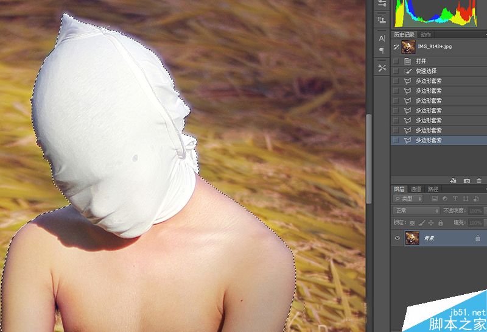Click the IMG_9143+.jpg snapshot thumbnail
The height and width of the screenshot is (332, 487).
pos(408,47)
